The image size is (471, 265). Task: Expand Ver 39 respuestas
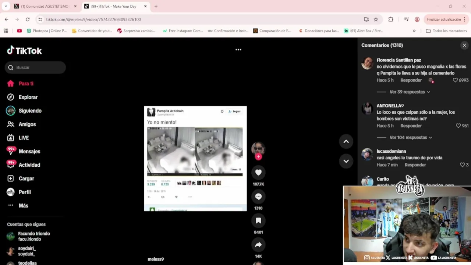coord(410,92)
